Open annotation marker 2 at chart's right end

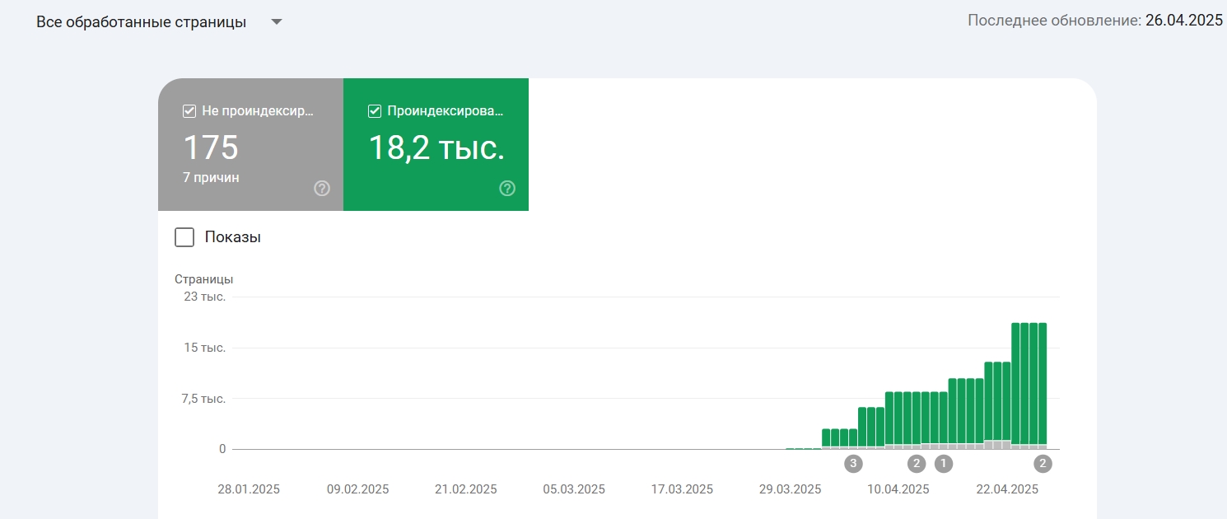[1043, 463]
